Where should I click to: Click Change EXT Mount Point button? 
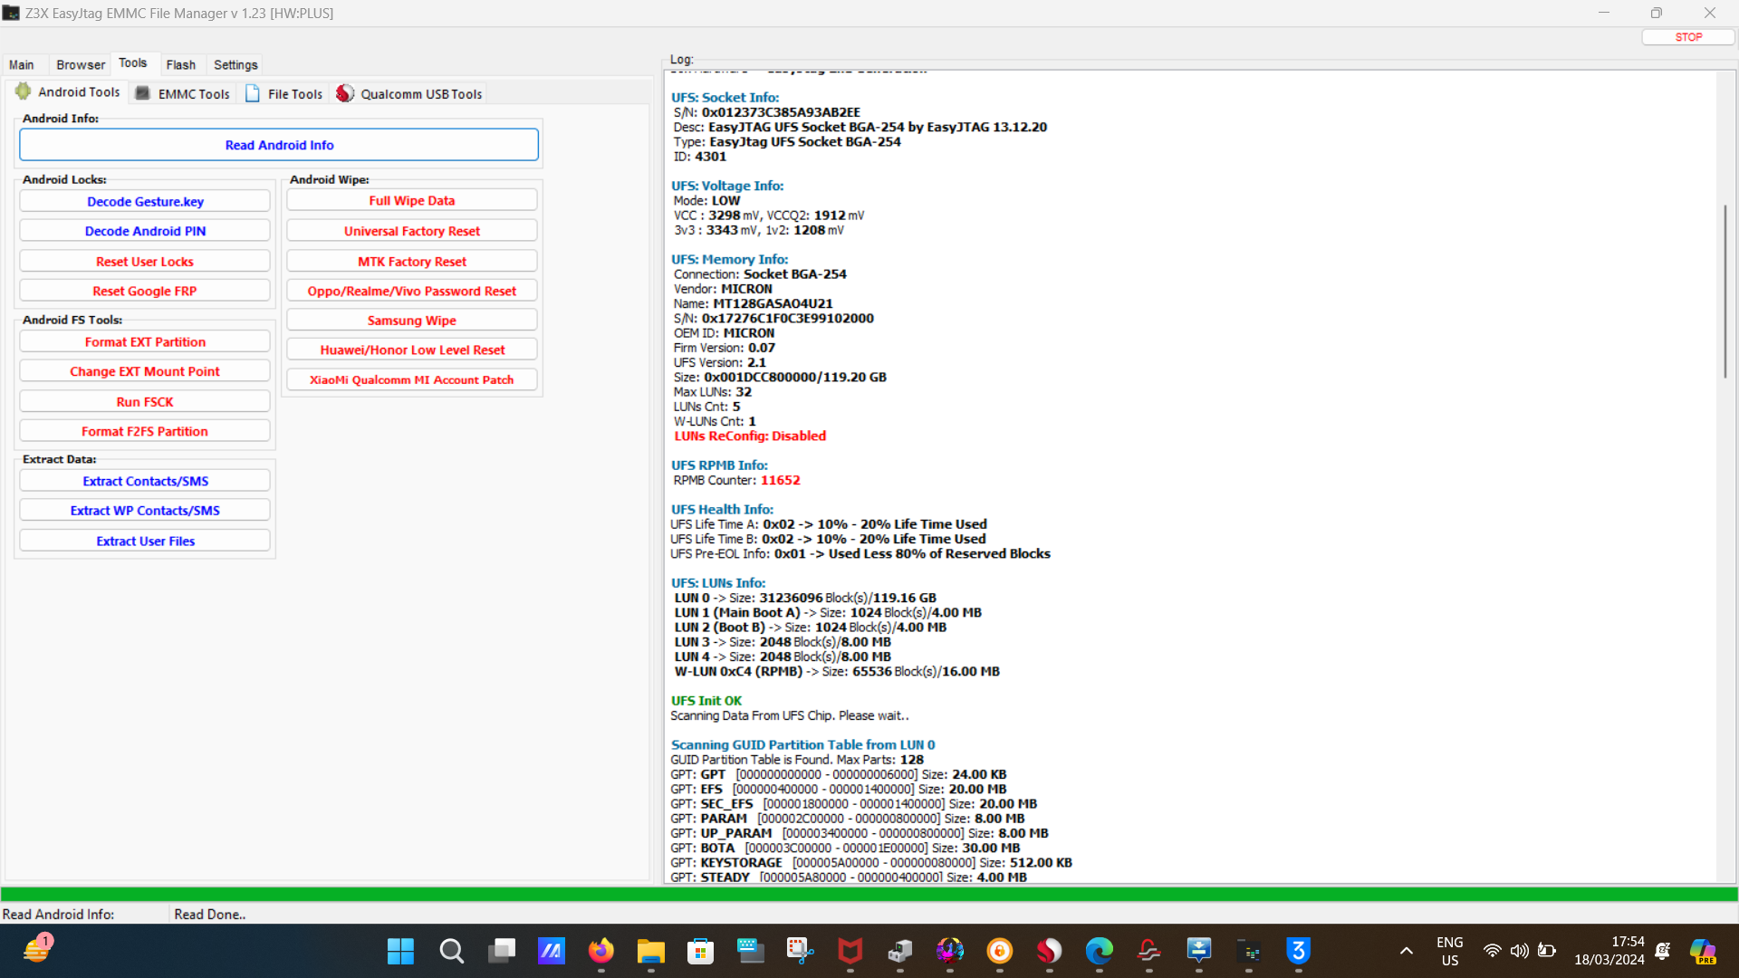[145, 371]
